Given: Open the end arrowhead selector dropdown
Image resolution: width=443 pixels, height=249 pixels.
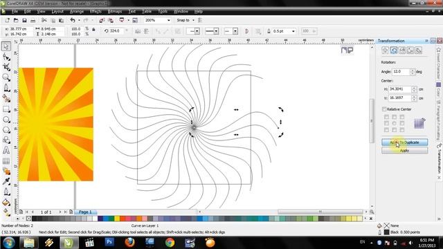Looking at the screenshot, I should click(235, 31).
